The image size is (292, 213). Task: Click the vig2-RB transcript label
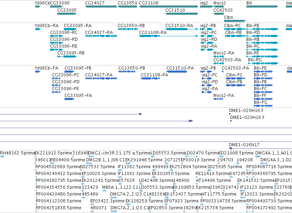[x=208, y=26]
